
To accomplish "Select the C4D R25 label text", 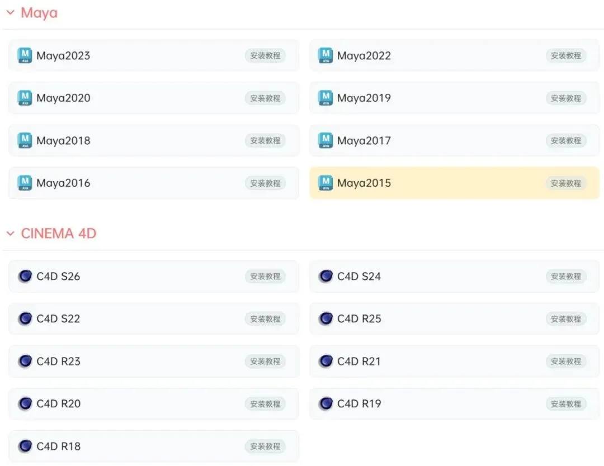I will pyautogui.click(x=359, y=319).
